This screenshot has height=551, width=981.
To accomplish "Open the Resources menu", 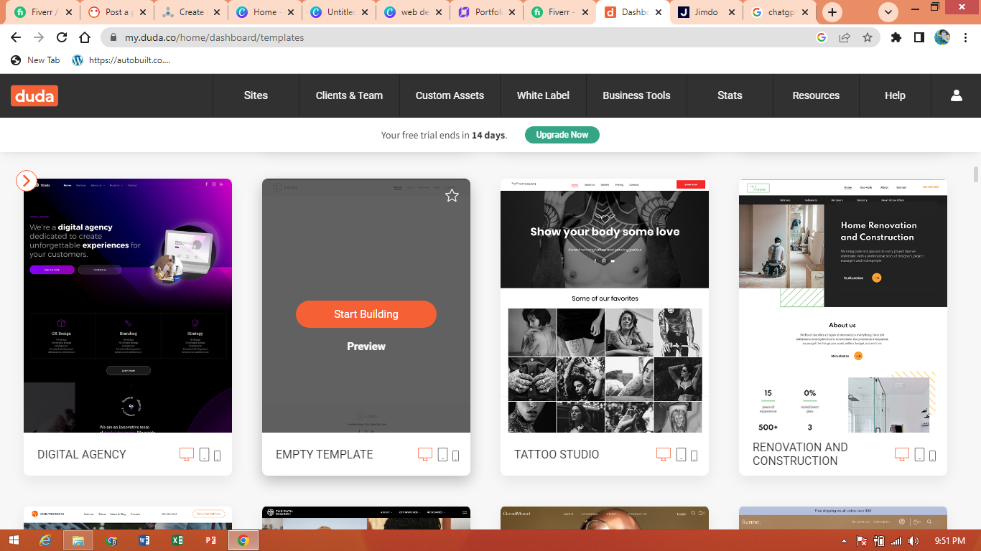I will tap(816, 95).
